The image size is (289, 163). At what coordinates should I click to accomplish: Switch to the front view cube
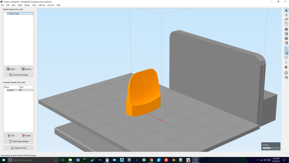point(286,38)
